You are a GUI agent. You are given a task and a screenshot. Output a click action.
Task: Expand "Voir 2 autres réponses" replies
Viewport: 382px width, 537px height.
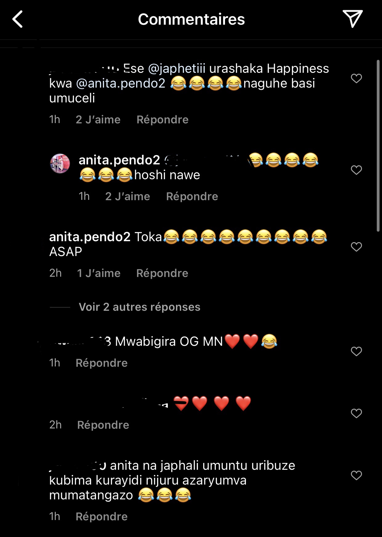(x=139, y=307)
